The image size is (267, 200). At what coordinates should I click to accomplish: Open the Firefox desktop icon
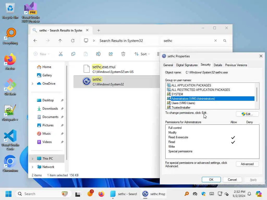click(10, 61)
